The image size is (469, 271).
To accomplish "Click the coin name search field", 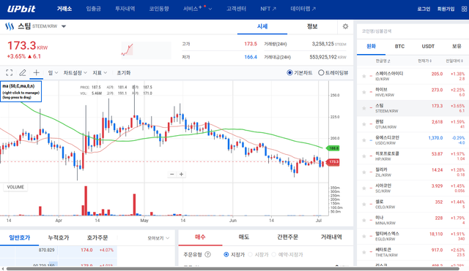I will tap(413, 31).
